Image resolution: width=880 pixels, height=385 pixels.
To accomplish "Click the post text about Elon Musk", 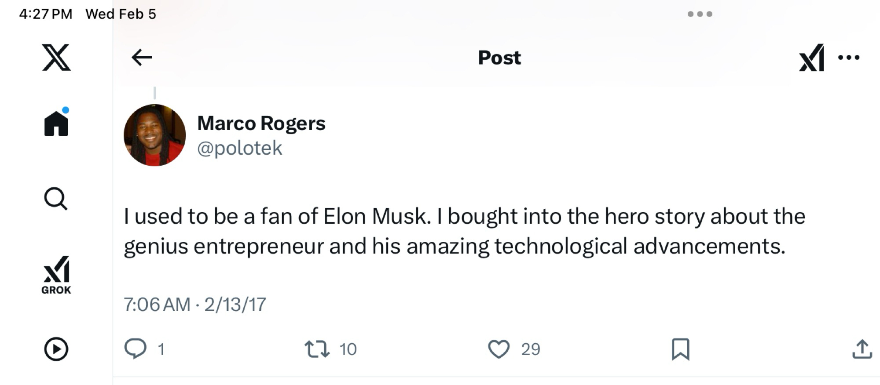I will pos(464,231).
